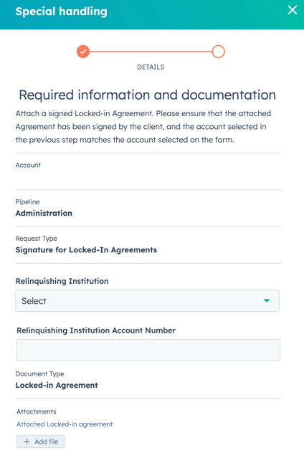Image resolution: width=304 pixels, height=458 pixels.
Task: Click Signature for Locked-In Agreements request type
Action: click(86, 250)
